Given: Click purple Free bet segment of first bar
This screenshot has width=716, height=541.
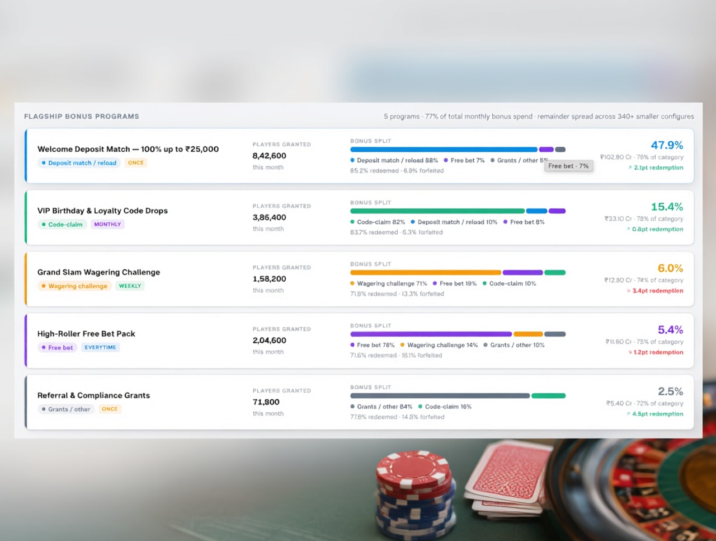Looking at the screenshot, I should (x=547, y=150).
